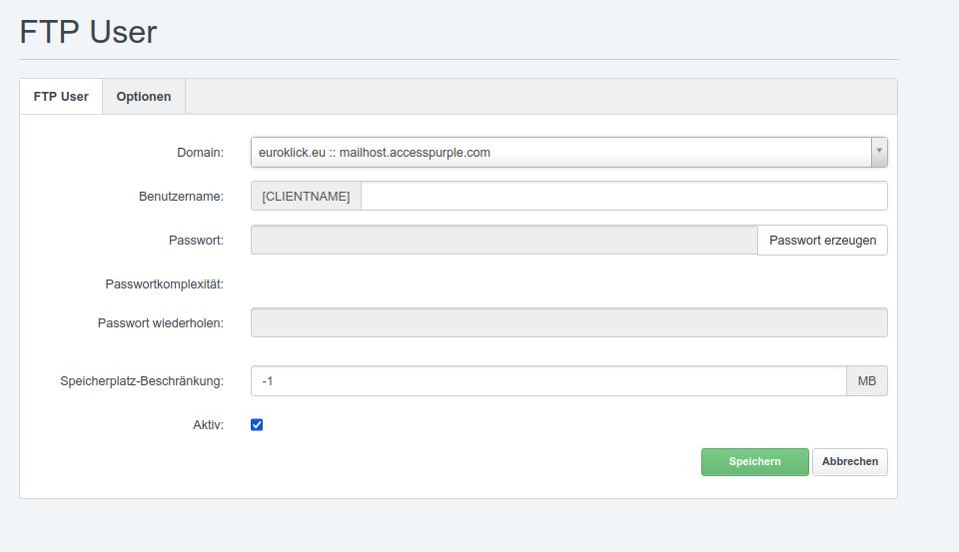Click the Domain dropdown arrow button

(879, 152)
